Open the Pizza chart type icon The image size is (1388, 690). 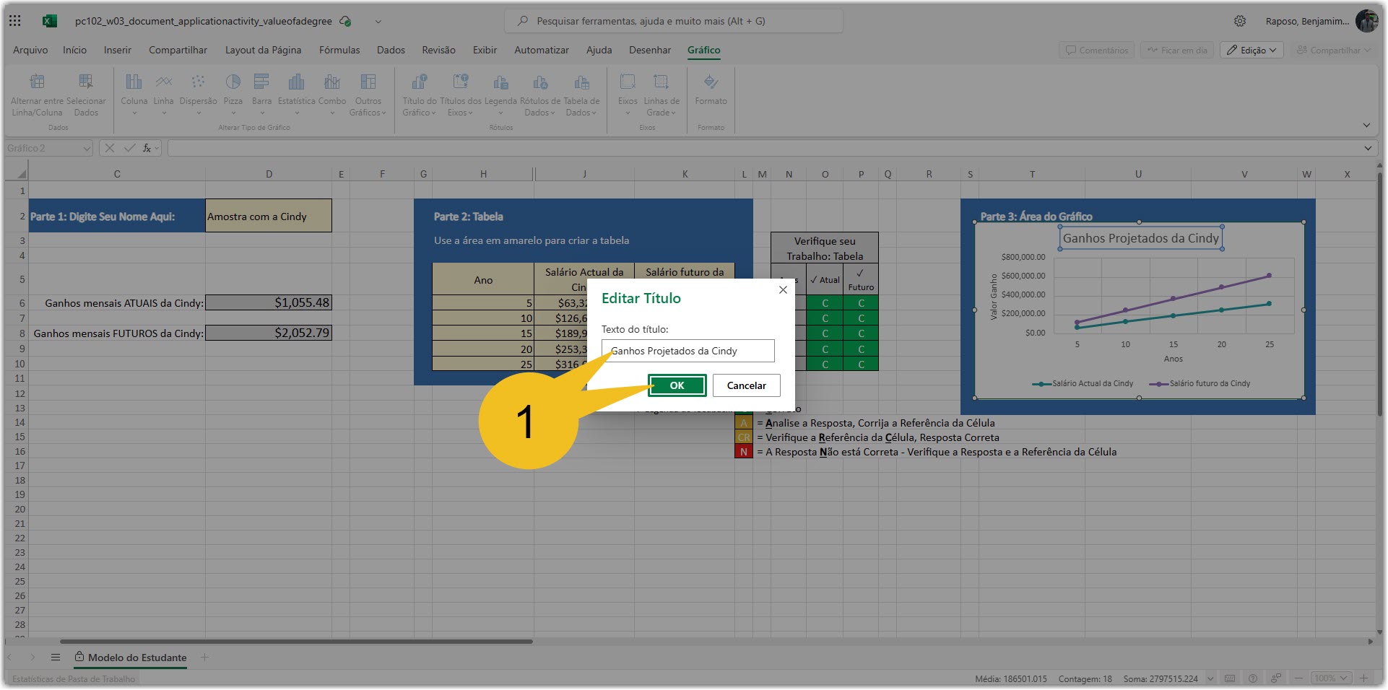(233, 82)
